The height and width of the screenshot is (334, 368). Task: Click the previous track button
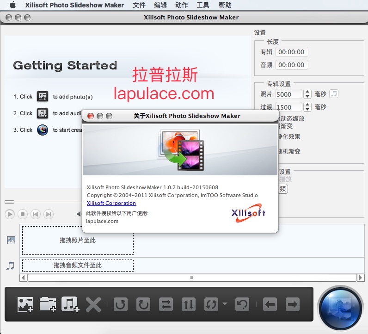36,214
